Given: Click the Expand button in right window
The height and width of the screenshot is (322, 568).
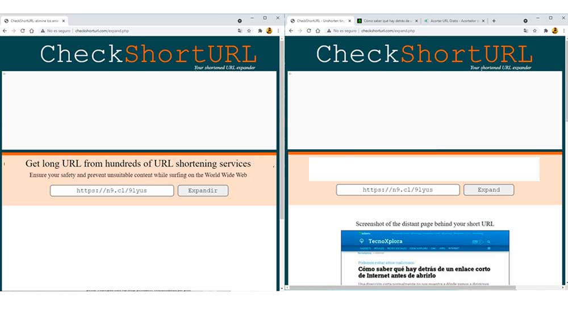Looking at the screenshot, I should pyautogui.click(x=488, y=190).
